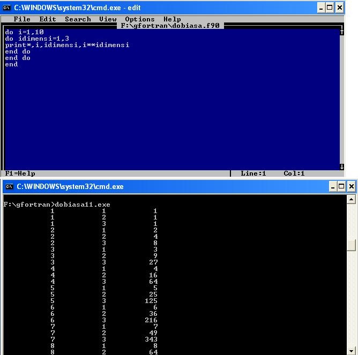Open the Help menu
The height and width of the screenshot is (355, 358).
click(x=172, y=19)
